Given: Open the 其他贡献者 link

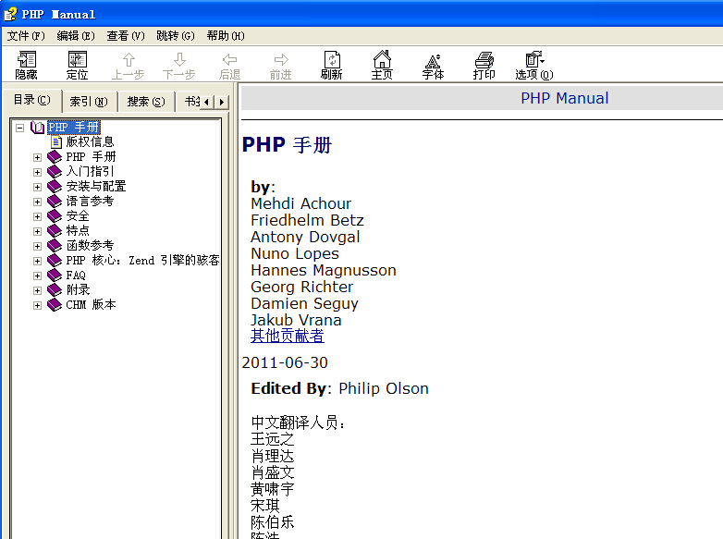Looking at the screenshot, I should 288,336.
